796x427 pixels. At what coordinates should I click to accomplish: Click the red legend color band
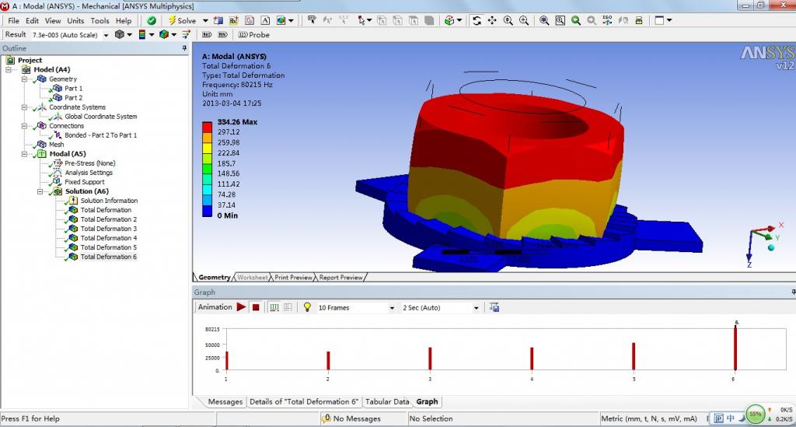207,127
